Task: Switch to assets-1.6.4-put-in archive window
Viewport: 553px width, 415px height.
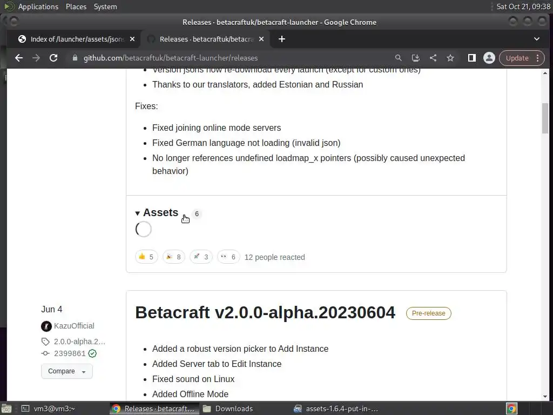Action: coord(337,409)
